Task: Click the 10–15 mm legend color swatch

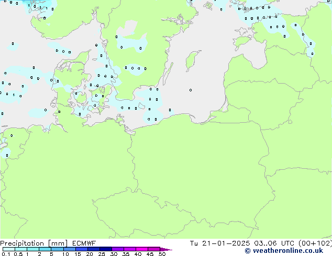Action: pyautogui.click(x=69, y=249)
